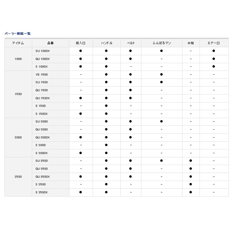232x232 pixels.
Task: Click the 水栓 dot for SU 2500
Action: 191,161
